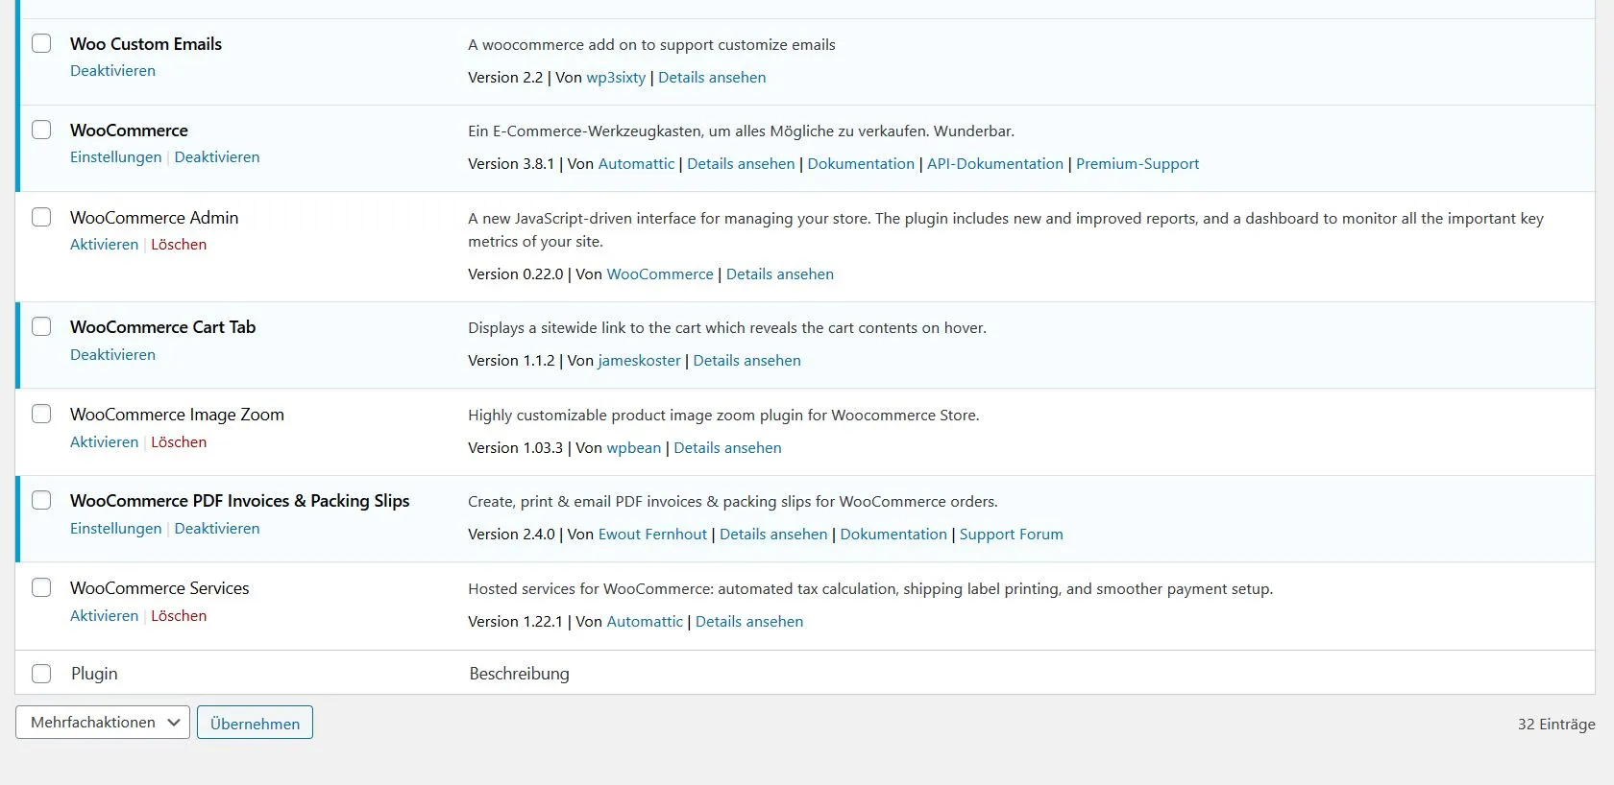
Task: Toggle the select-all checkbox beside Plugin footer
Action: coord(41,674)
